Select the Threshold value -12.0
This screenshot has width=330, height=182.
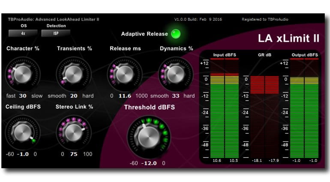(x=149, y=163)
